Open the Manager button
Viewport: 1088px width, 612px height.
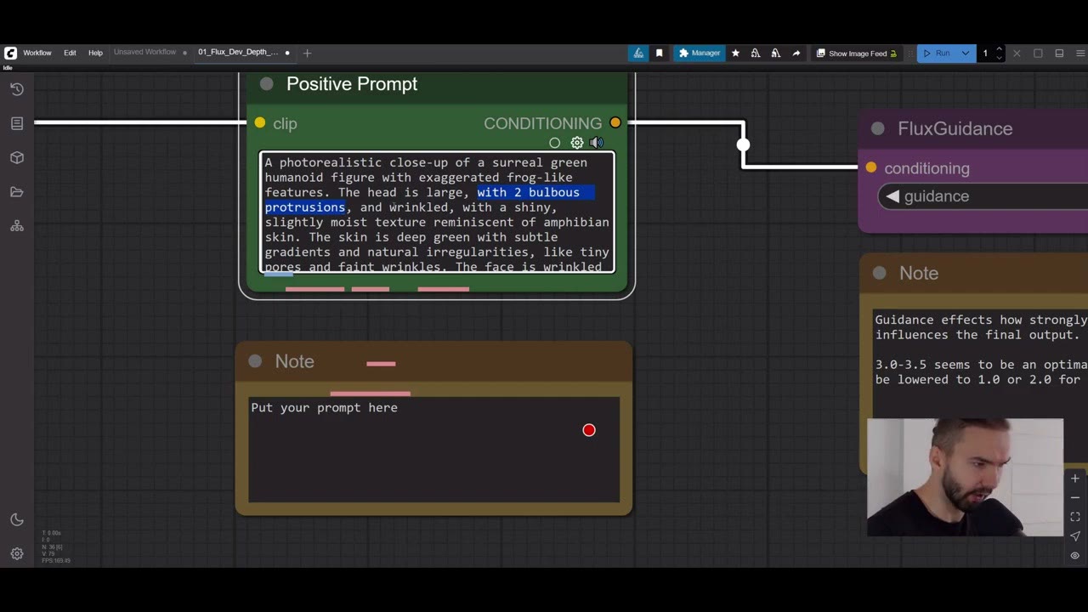700,53
